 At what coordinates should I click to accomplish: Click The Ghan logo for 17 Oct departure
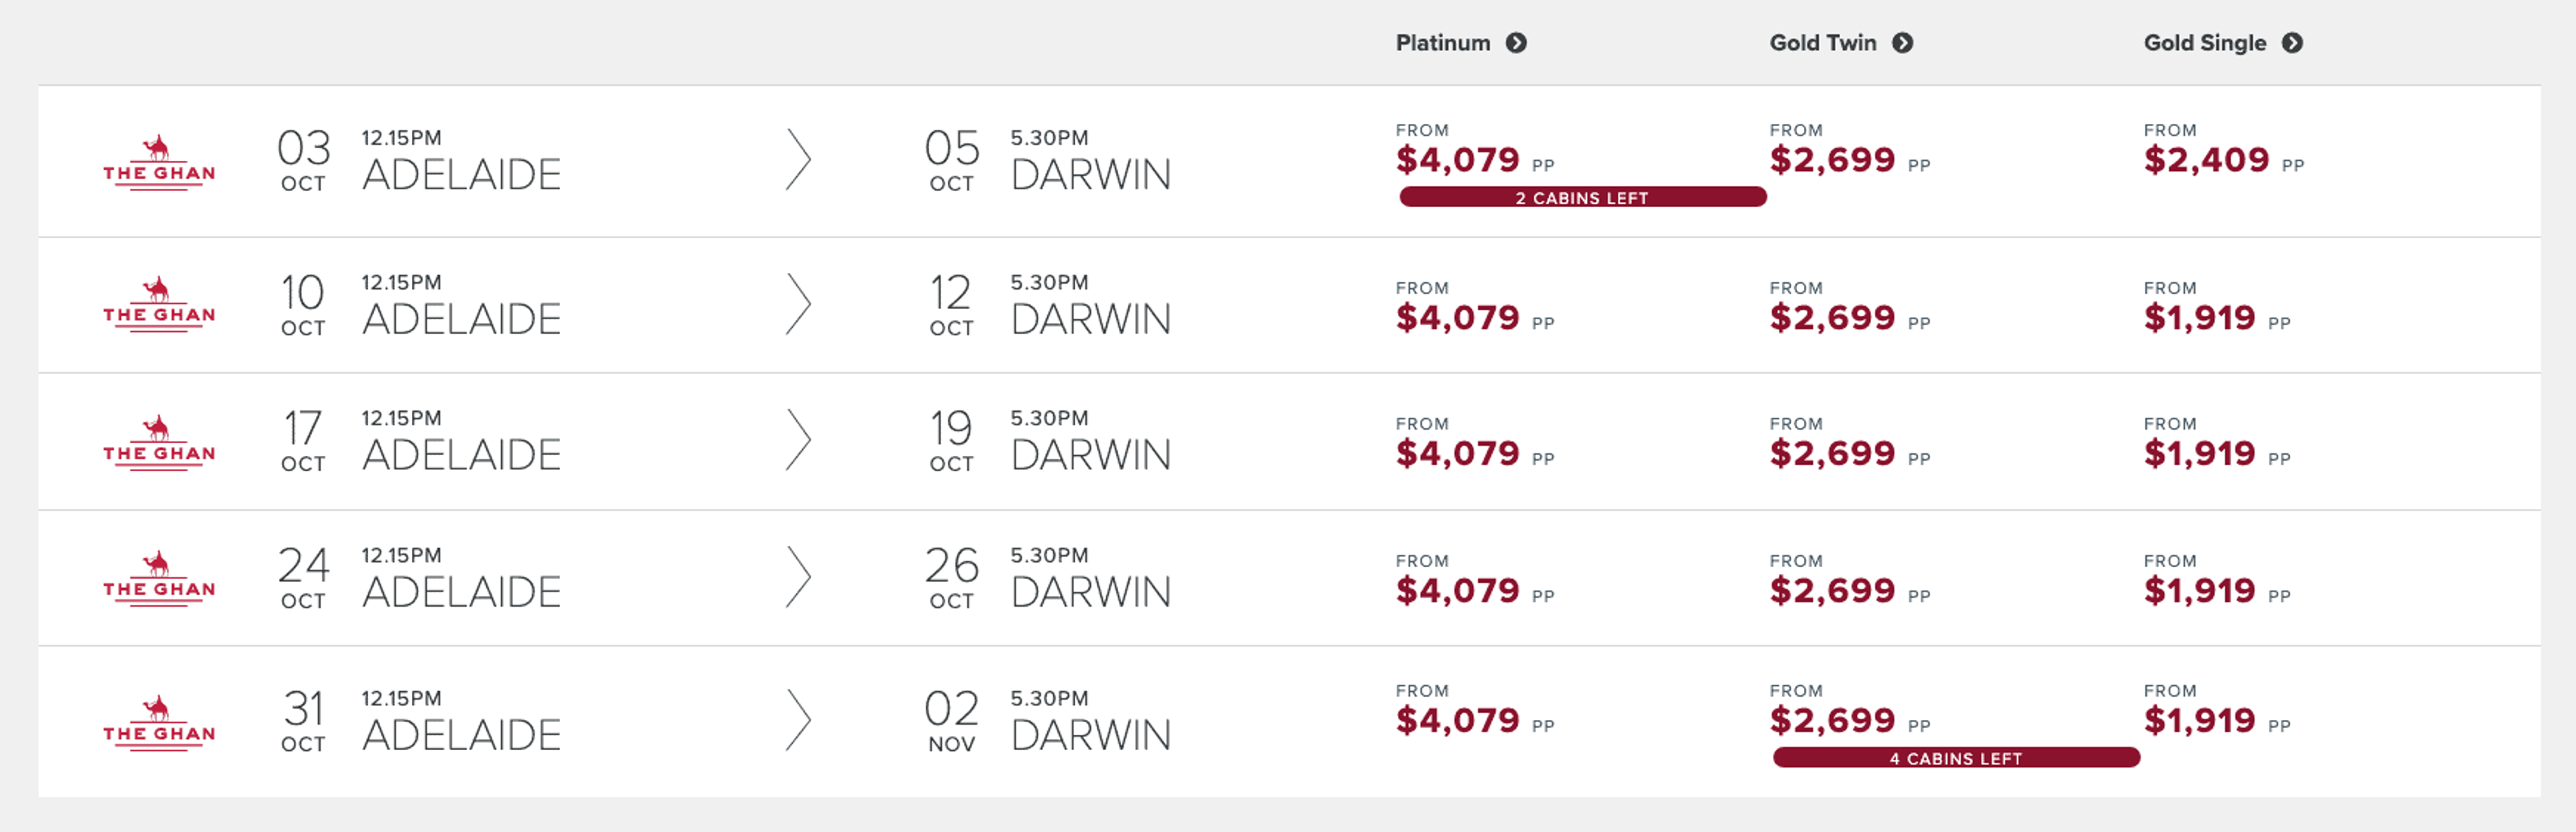(159, 441)
